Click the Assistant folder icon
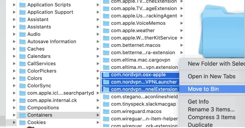The height and width of the screenshot is (128, 245). pyautogui.click(x=22, y=19)
